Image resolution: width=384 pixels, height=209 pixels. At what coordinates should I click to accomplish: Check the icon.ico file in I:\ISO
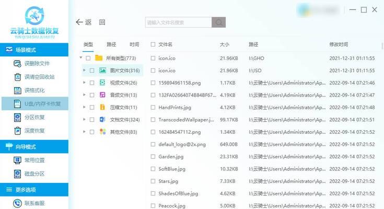click(x=153, y=71)
